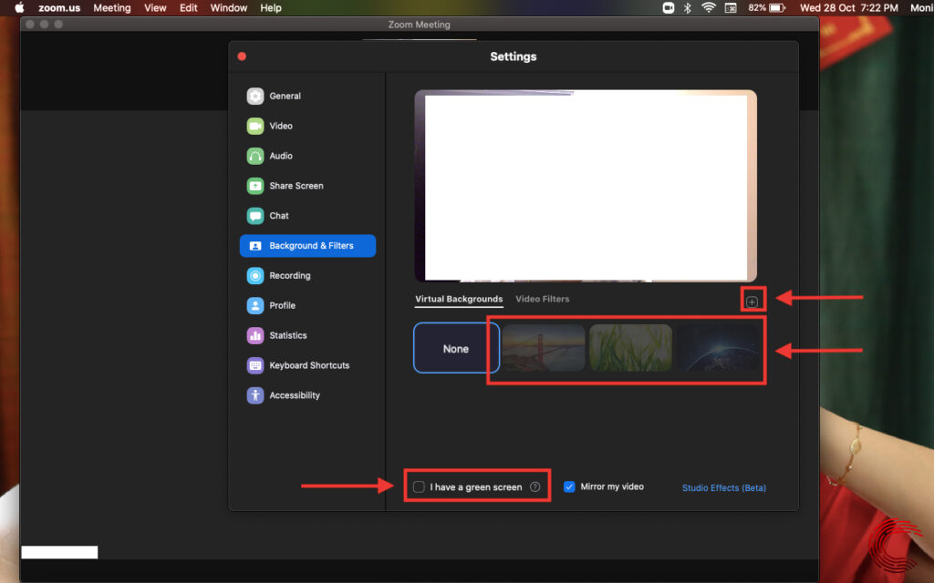Close the Settings dialog

(242, 56)
